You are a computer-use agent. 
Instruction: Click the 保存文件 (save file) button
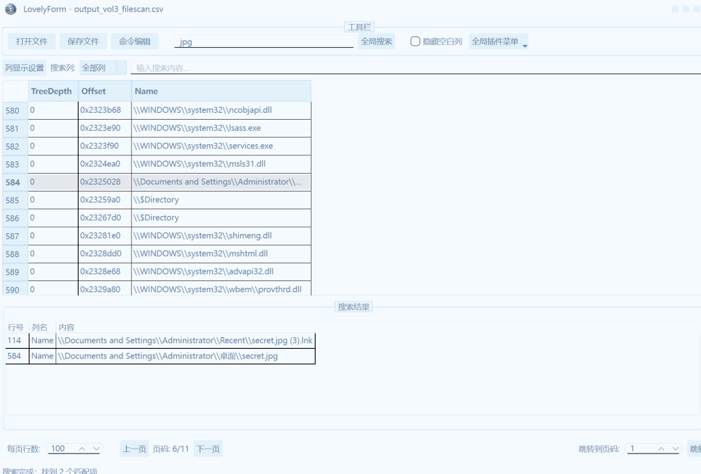point(83,42)
